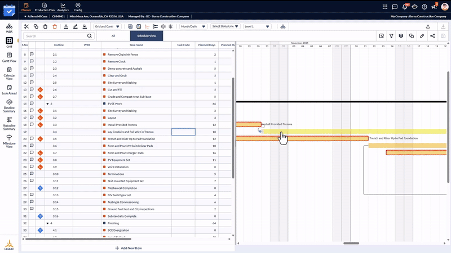Click the blue diamond milestone marker on row 27
This screenshot has width=451, height=253.
point(40,188)
